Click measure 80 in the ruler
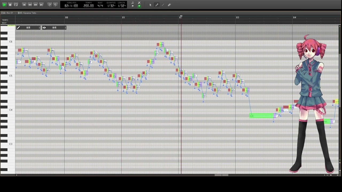The image size is (342, 192). tap(67, 18)
